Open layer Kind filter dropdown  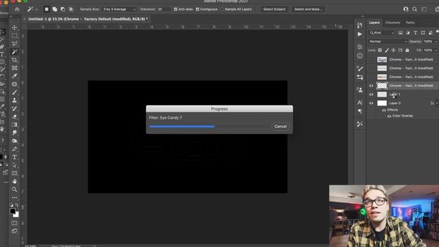[381, 33]
